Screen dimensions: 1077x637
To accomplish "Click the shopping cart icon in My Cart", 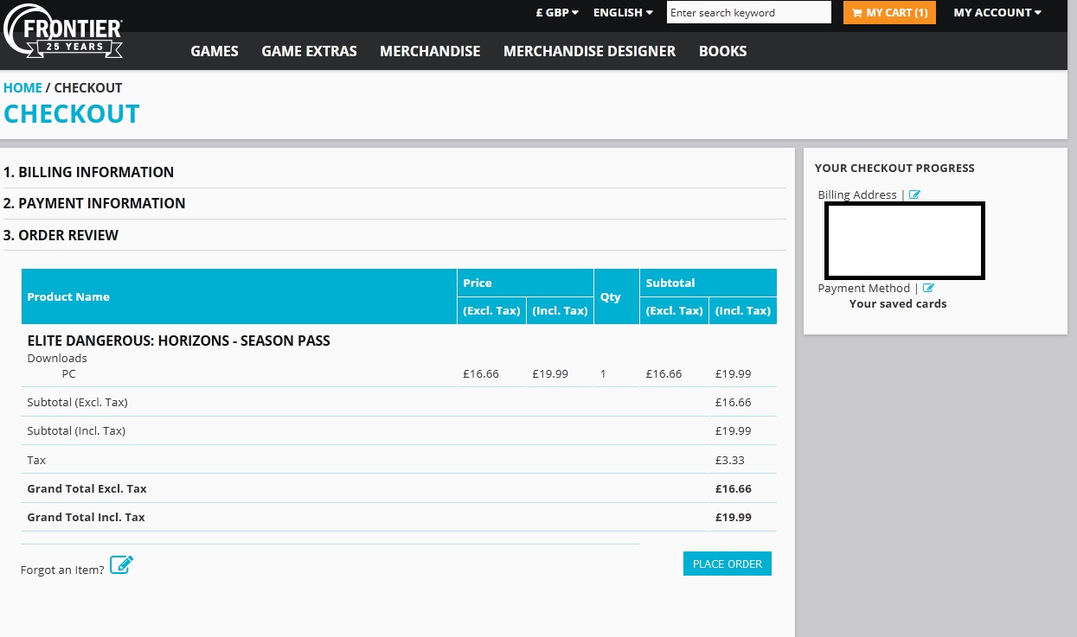I will click(x=856, y=13).
